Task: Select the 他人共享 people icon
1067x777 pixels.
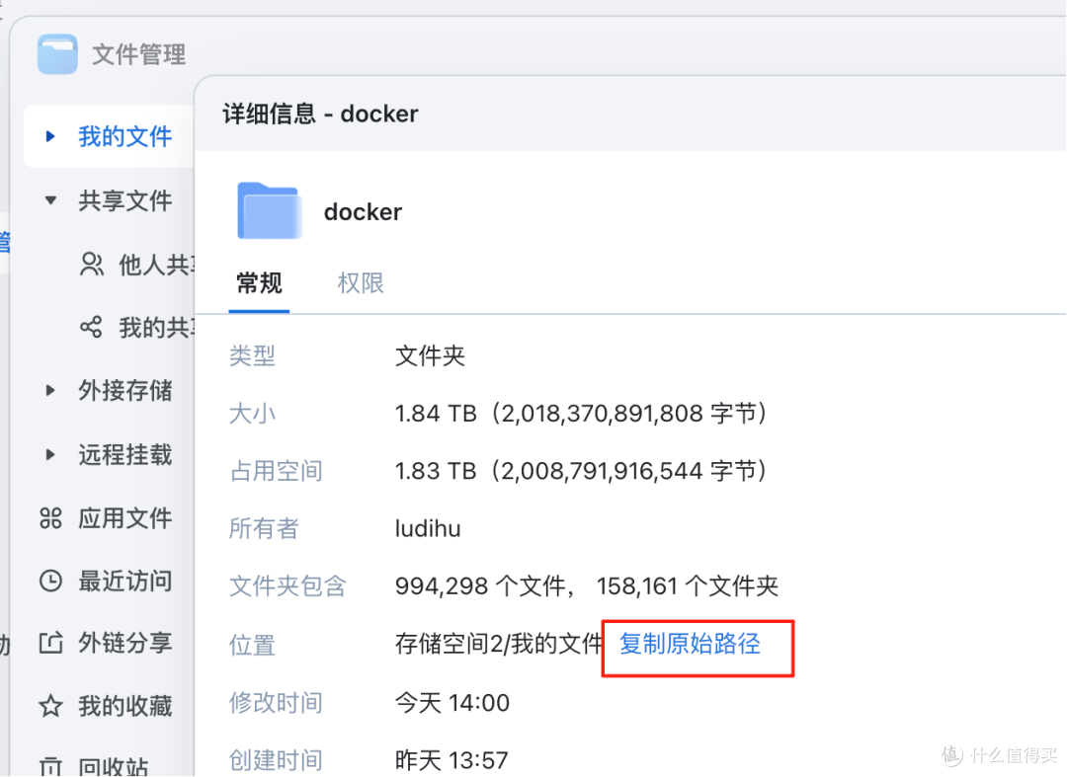Action: pyautogui.click(x=91, y=264)
